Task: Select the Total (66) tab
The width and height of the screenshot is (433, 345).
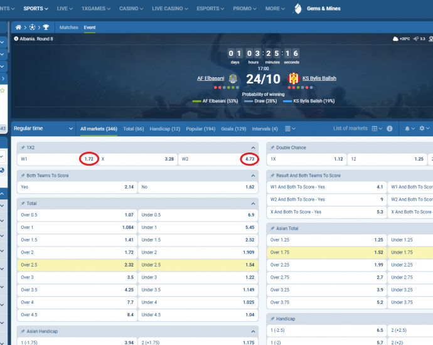Action: pos(134,129)
